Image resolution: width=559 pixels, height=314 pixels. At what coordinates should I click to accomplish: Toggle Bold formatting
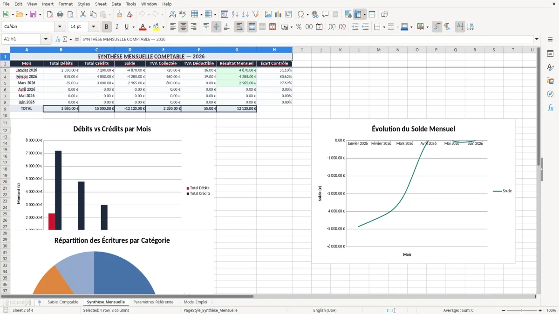tap(107, 27)
